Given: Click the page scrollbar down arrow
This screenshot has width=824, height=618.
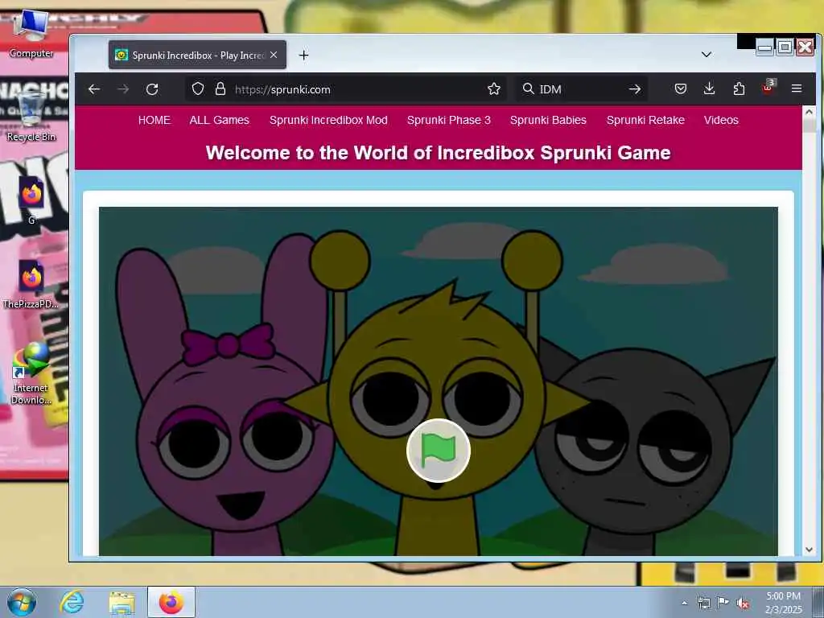Looking at the screenshot, I should pos(809,550).
